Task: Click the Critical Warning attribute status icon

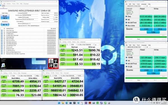Action: (x=2, y=30)
